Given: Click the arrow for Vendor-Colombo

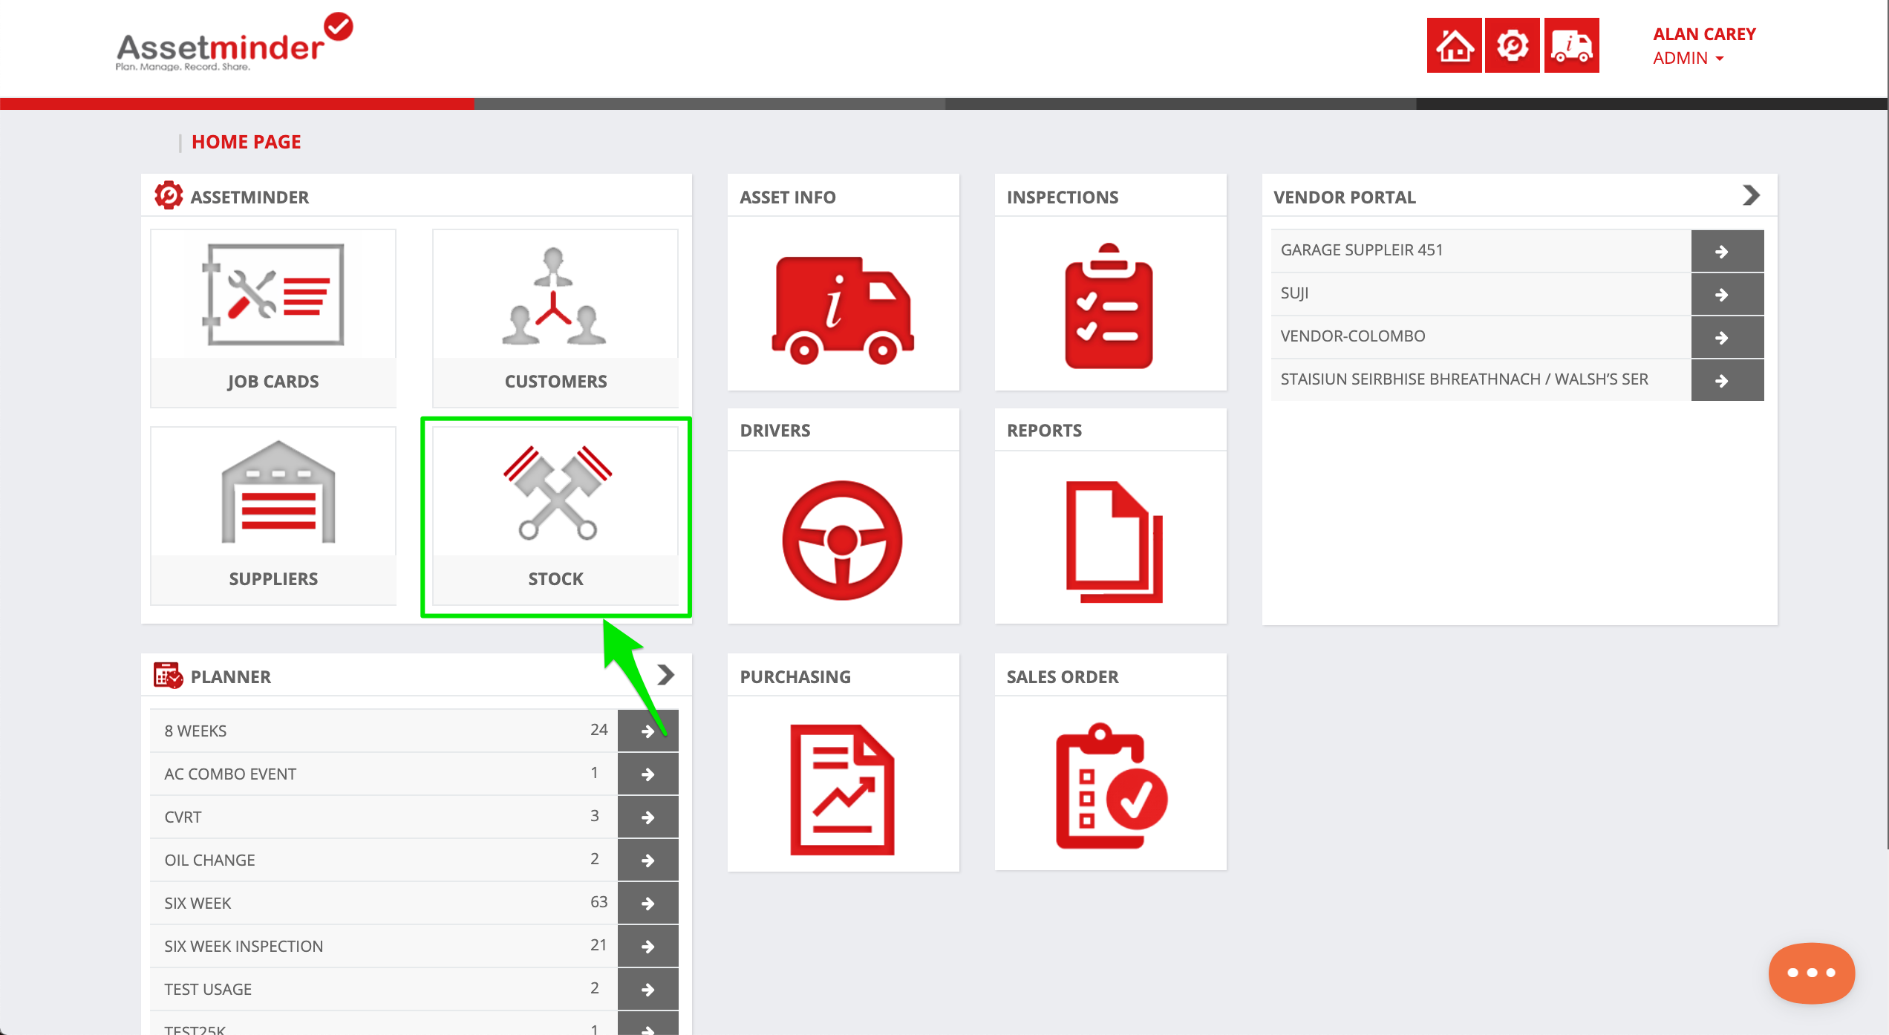Looking at the screenshot, I should point(1727,337).
